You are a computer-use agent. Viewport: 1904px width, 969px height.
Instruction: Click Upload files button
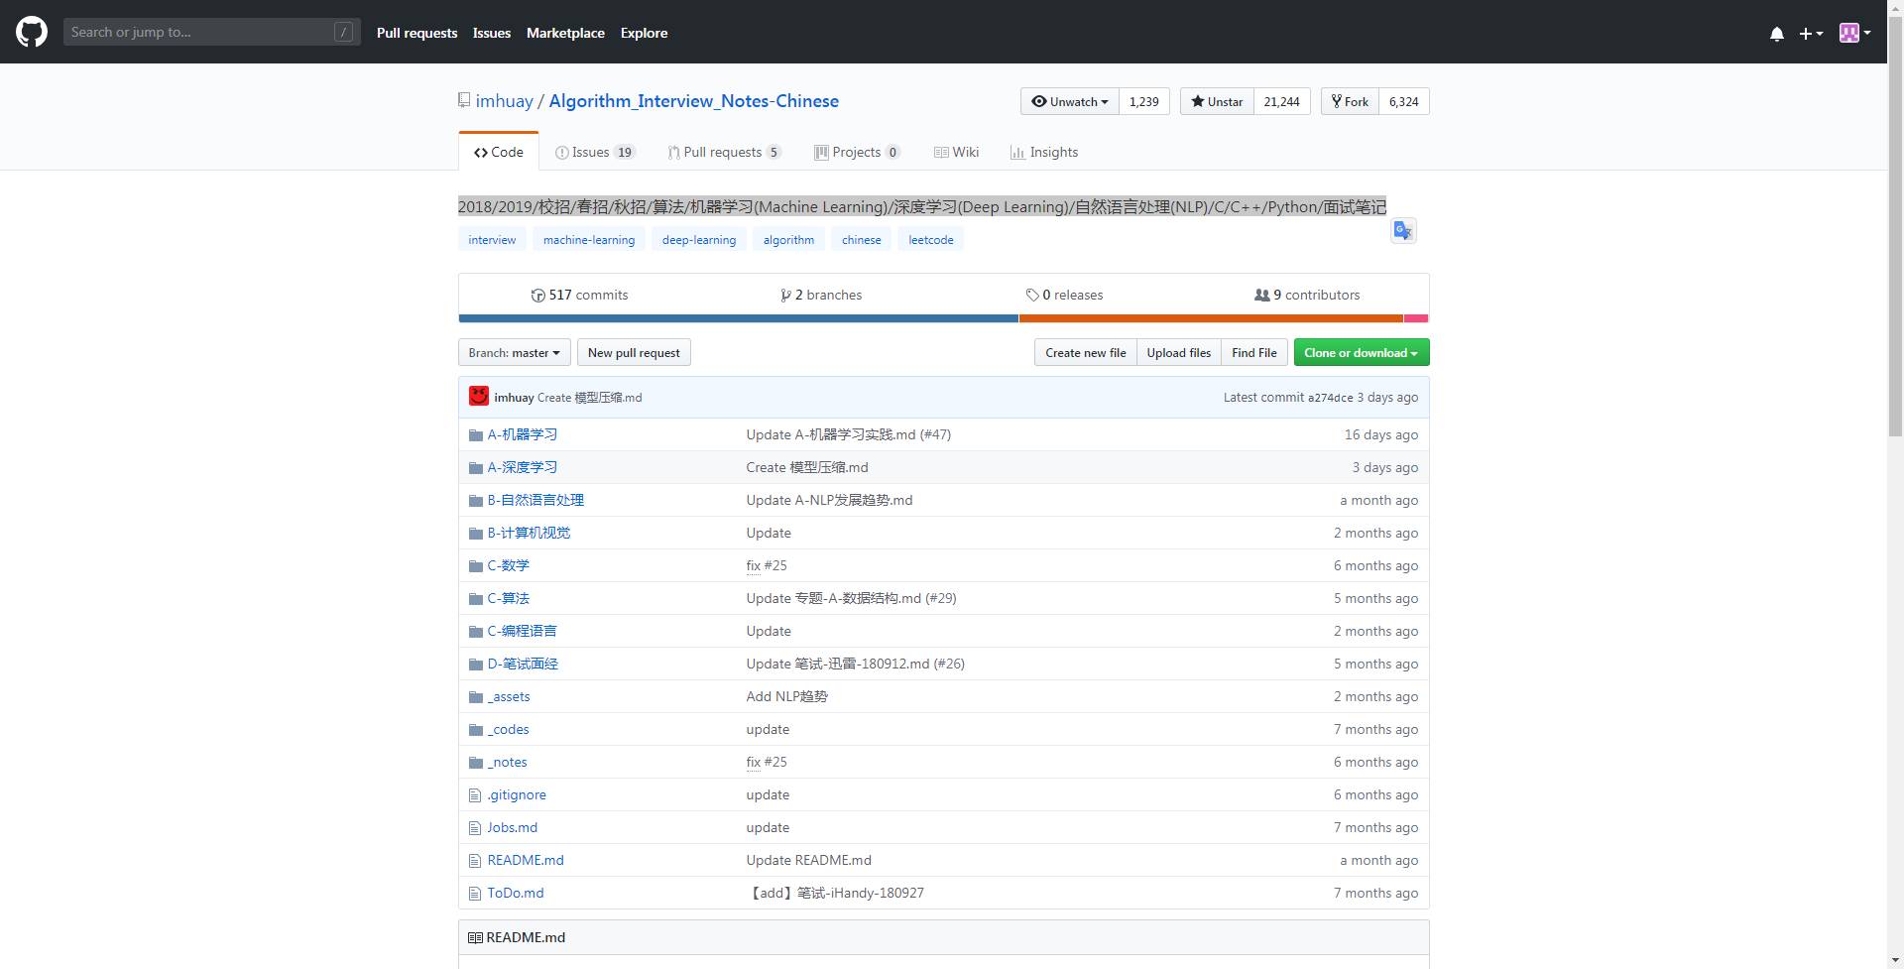[x=1179, y=353]
